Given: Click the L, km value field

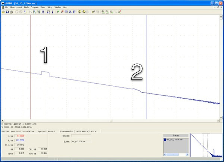Looking at the screenshot, I should click(20, 136).
